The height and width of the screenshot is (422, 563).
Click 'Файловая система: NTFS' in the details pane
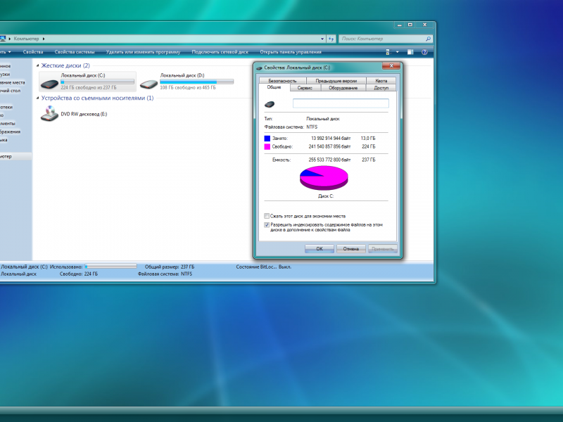tap(165, 274)
